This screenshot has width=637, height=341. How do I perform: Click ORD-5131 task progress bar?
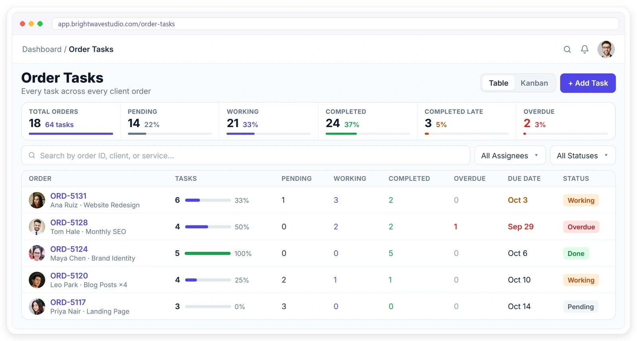point(208,200)
